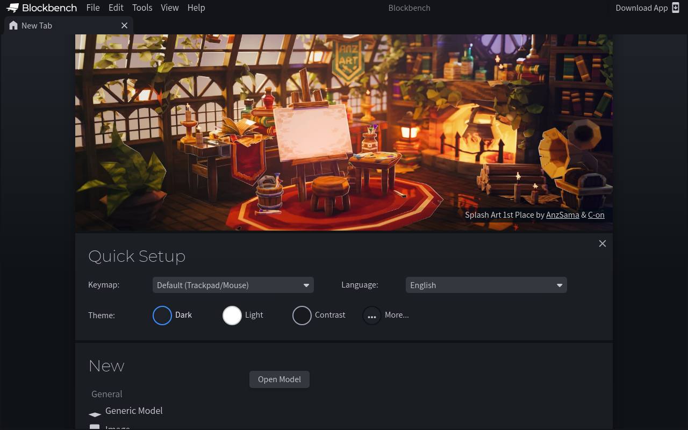Screen dimensions: 688x430
Task: Select the Contrast theme radio button
Action: [302, 316]
